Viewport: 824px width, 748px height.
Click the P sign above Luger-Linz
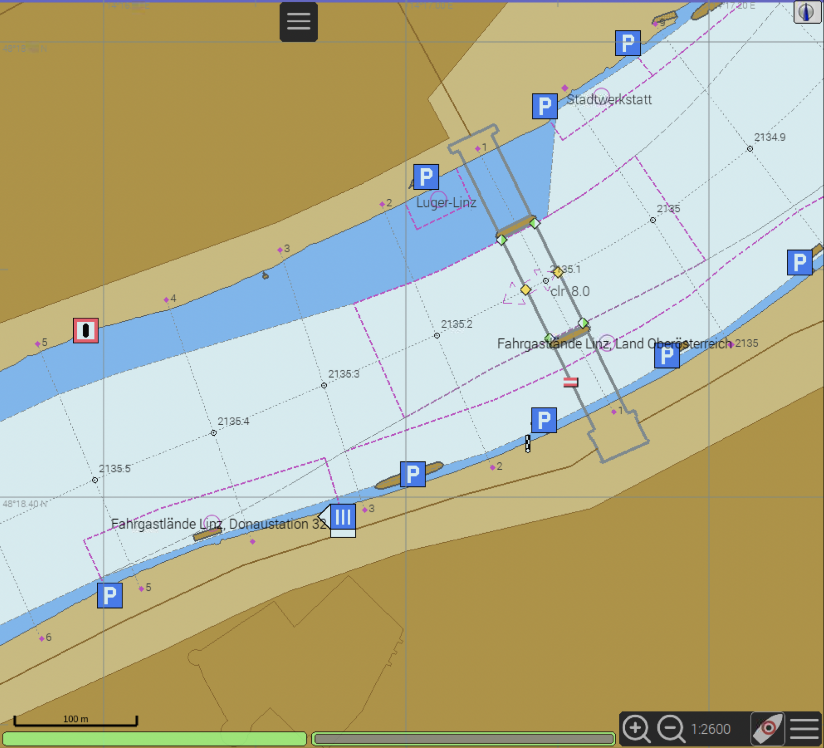426,177
